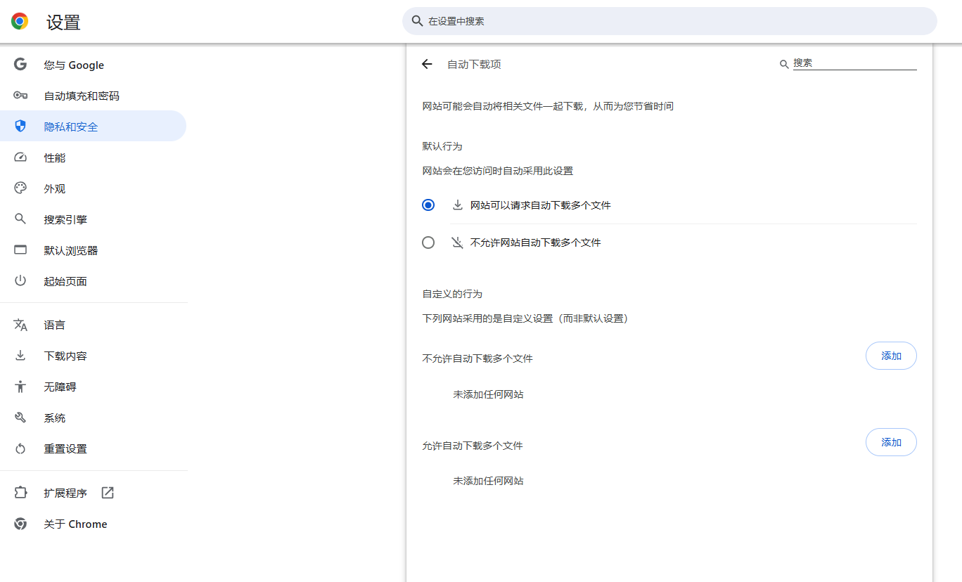
Task: Click the shield icon for privacy and security
Action: tap(20, 127)
